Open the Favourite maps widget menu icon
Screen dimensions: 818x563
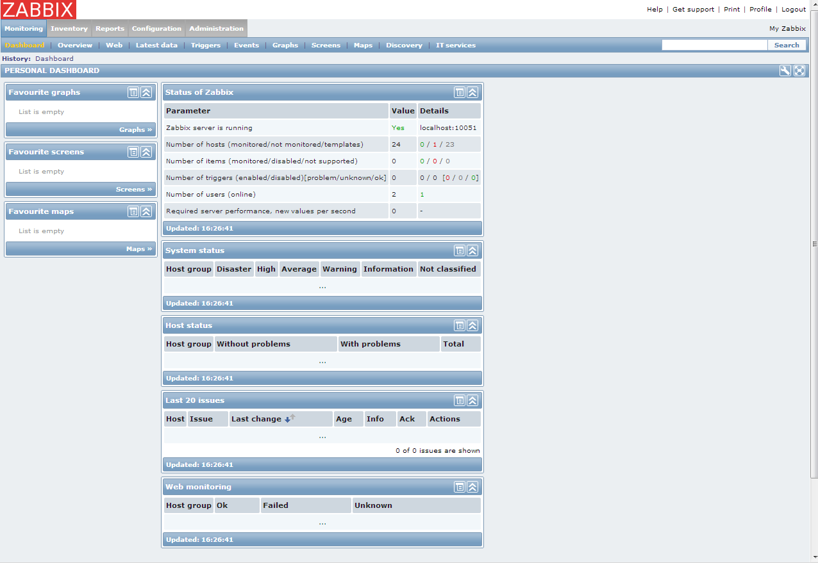pyautogui.click(x=133, y=211)
